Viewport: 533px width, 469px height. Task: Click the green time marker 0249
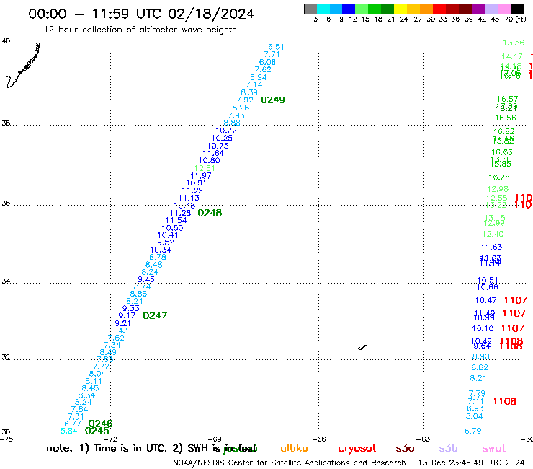pyautogui.click(x=273, y=100)
